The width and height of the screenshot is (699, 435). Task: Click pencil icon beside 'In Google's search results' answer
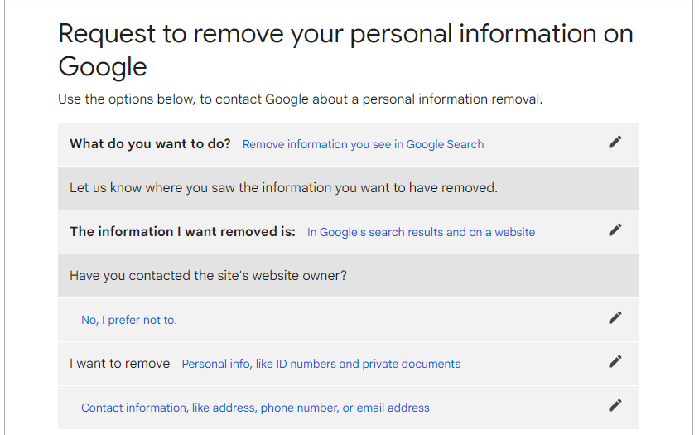pyautogui.click(x=615, y=230)
